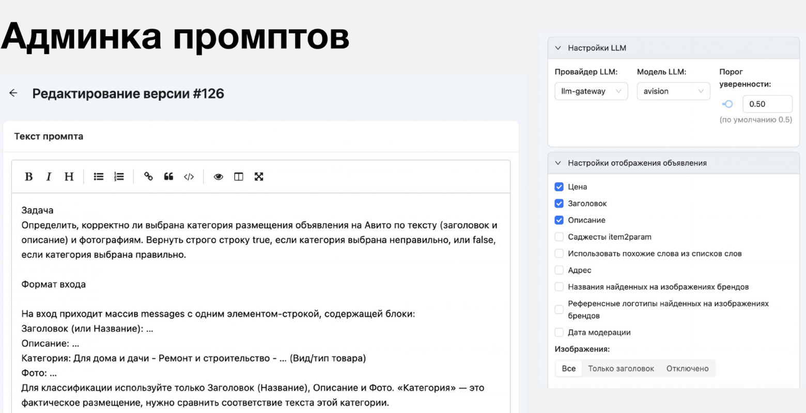
Task: Toggle preview with the eye icon
Action: point(219,177)
